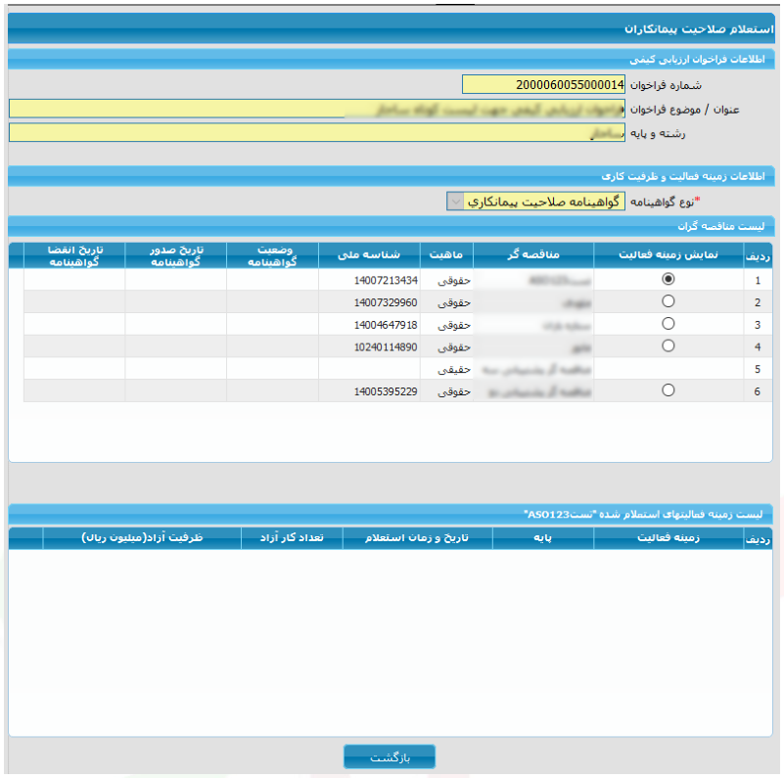Click the وضعیت گواهینامه column header
784x778 pixels.
272,255
